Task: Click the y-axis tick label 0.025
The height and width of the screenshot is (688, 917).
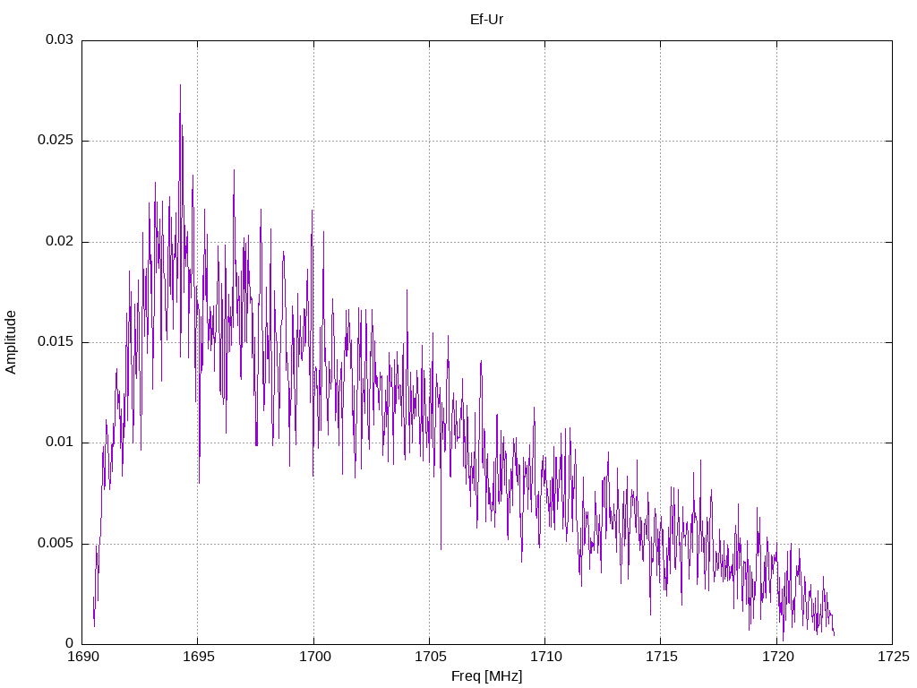Action: (x=56, y=141)
